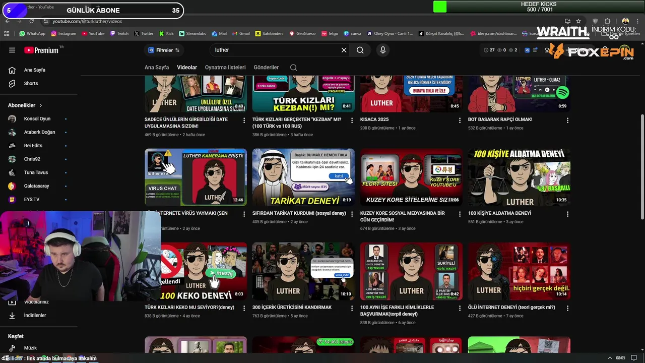645x363 pixels.
Task: Clear the search text 'luther'
Action: (x=344, y=50)
